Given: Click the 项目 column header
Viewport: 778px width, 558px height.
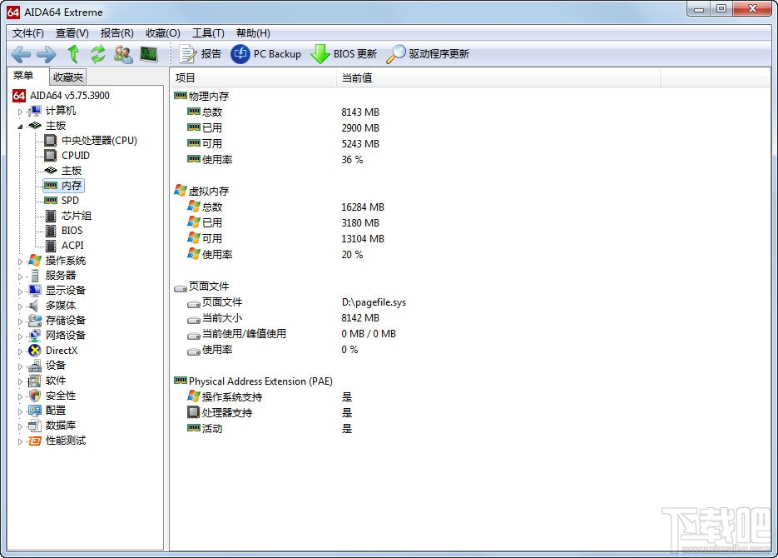Looking at the screenshot, I should click(254, 78).
